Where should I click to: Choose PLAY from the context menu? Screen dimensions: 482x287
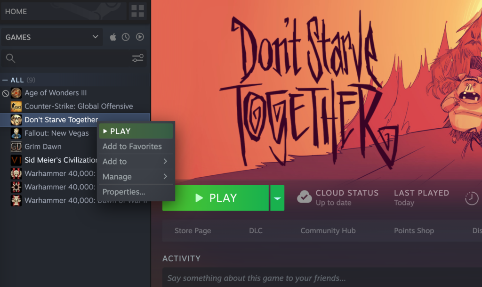(x=136, y=131)
